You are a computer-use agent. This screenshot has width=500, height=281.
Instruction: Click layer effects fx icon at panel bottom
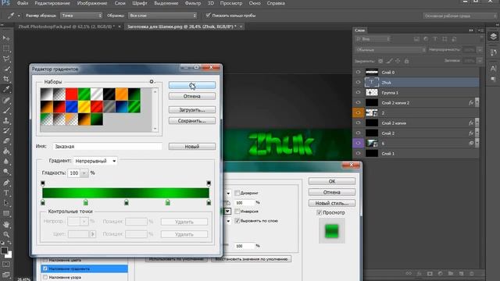(x=419, y=273)
